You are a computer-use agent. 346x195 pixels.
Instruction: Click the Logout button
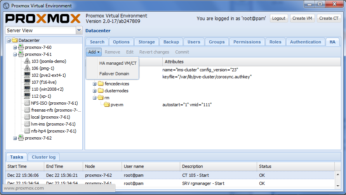(x=279, y=18)
